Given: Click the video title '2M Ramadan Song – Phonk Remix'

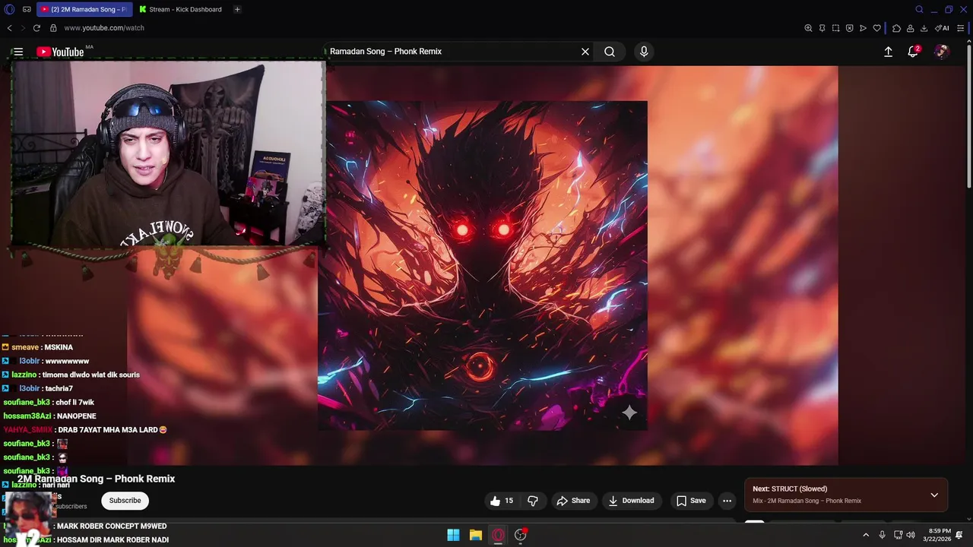Looking at the screenshot, I should [97, 479].
